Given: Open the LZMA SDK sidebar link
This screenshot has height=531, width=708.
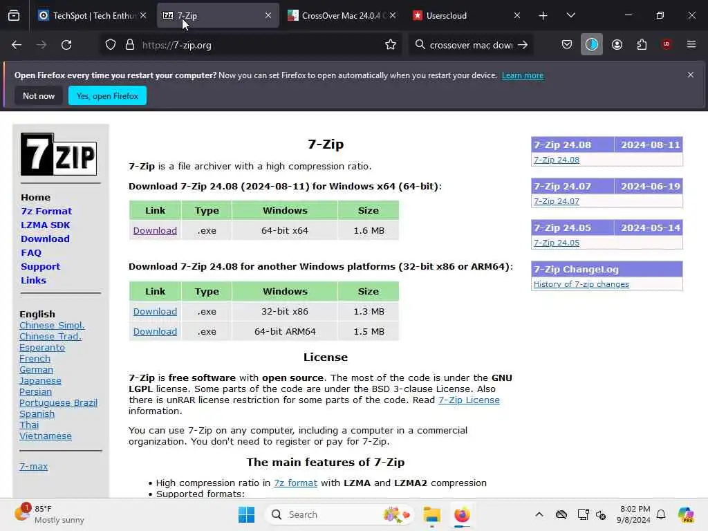Looking at the screenshot, I should coord(46,225).
